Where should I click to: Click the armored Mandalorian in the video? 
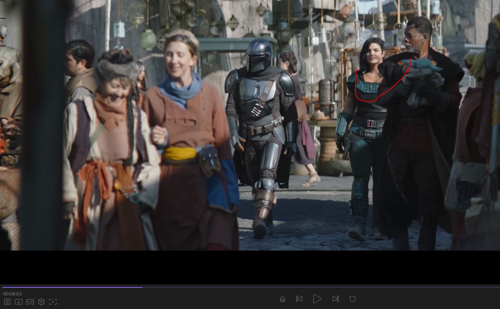point(260,114)
